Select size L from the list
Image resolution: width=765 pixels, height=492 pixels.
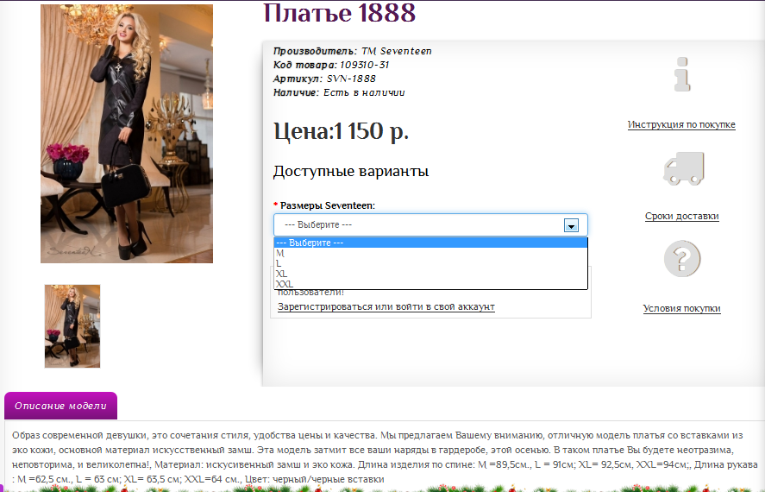[430, 263]
